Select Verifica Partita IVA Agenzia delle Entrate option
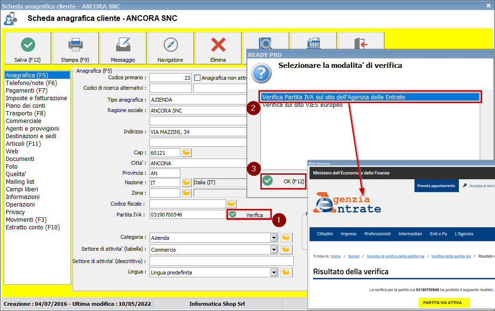 point(370,97)
